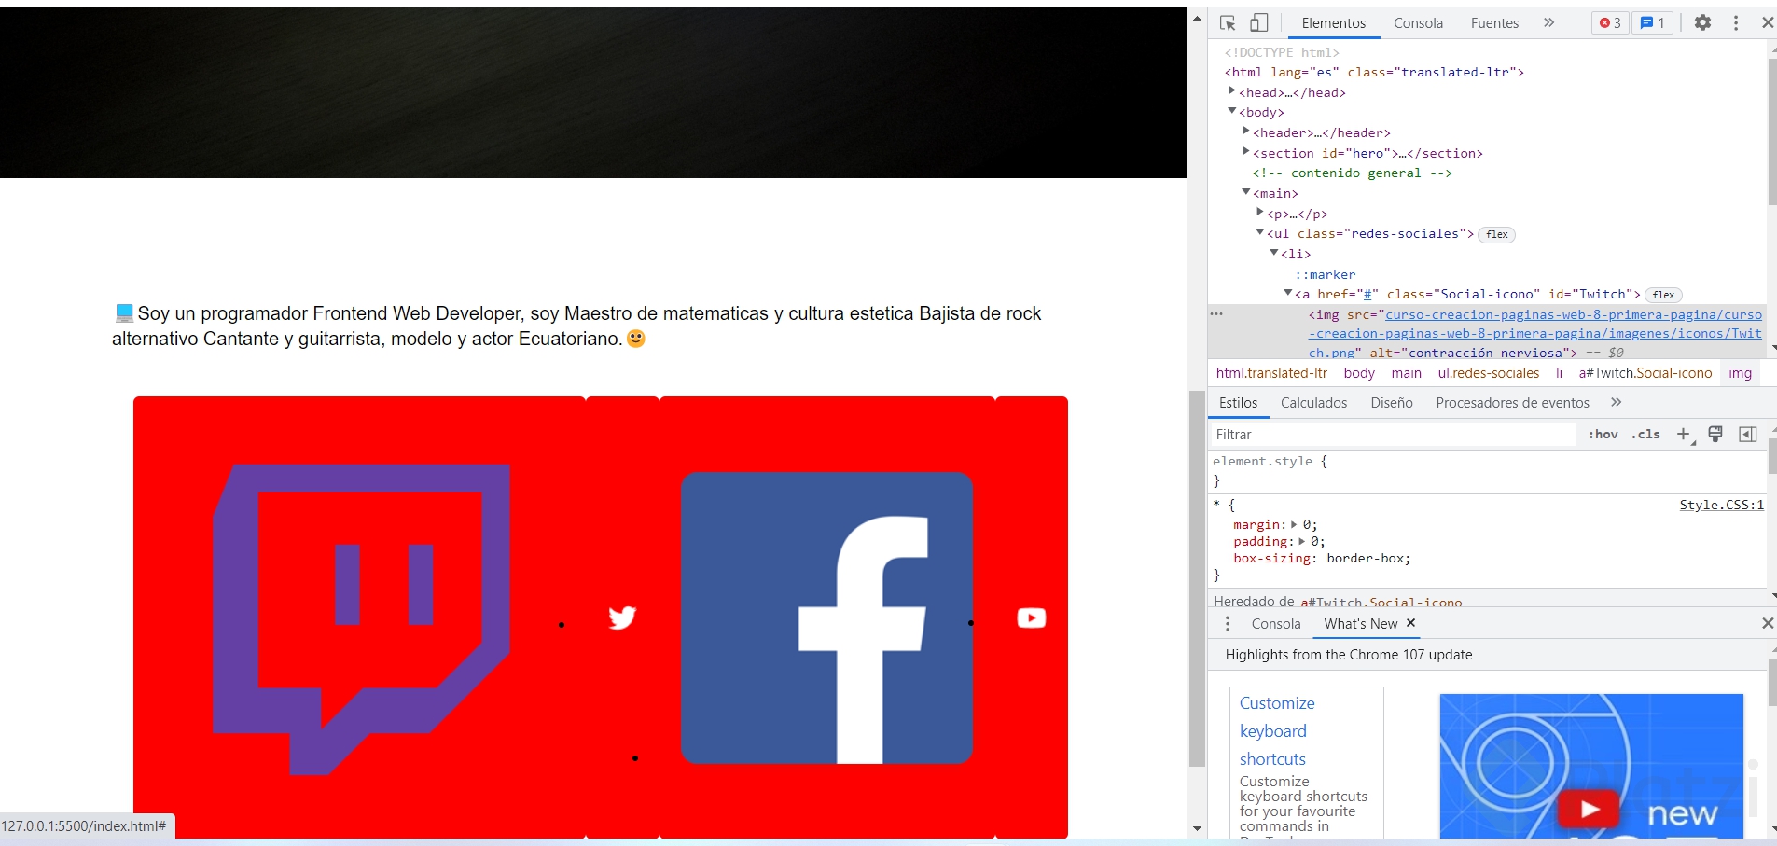Activate the element inspector picker
Image resolution: width=1777 pixels, height=846 pixels.
[1228, 22]
